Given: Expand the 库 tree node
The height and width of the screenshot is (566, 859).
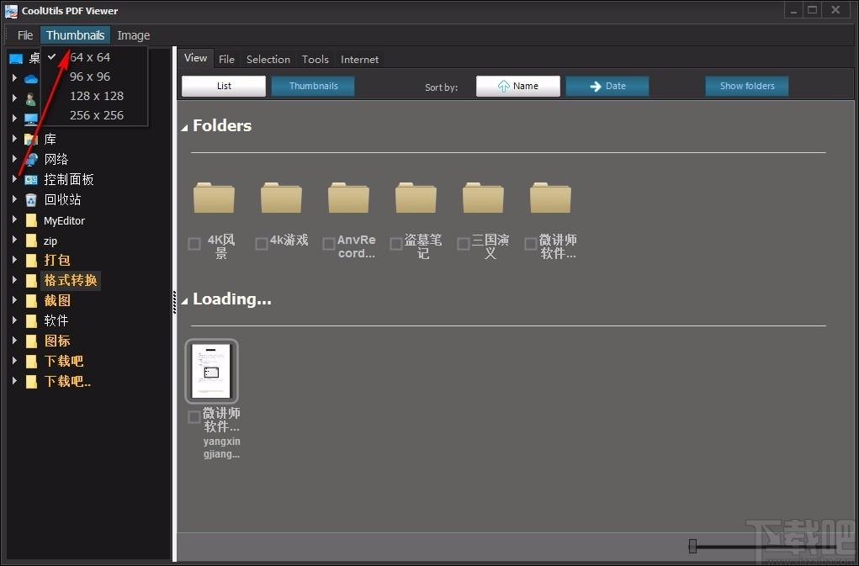Looking at the screenshot, I should (14, 139).
